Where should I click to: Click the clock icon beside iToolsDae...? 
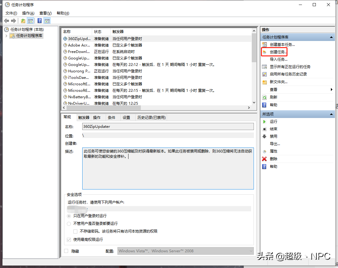coord(65,78)
